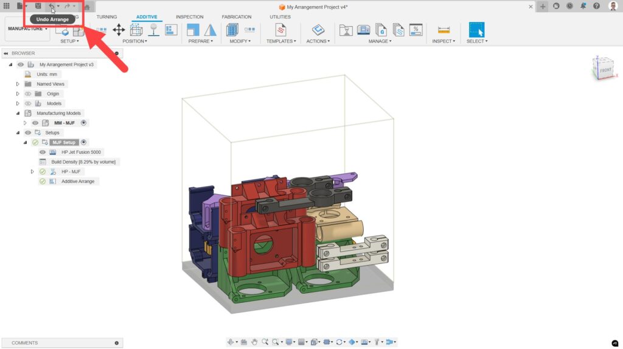Toggle visibility of the Origin folder
The image size is (623, 349).
point(27,94)
